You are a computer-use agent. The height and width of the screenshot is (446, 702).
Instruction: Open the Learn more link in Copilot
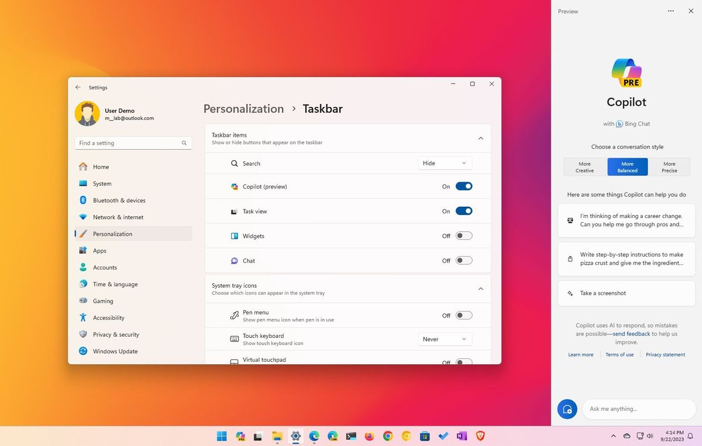pyautogui.click(x=580, y=355)
